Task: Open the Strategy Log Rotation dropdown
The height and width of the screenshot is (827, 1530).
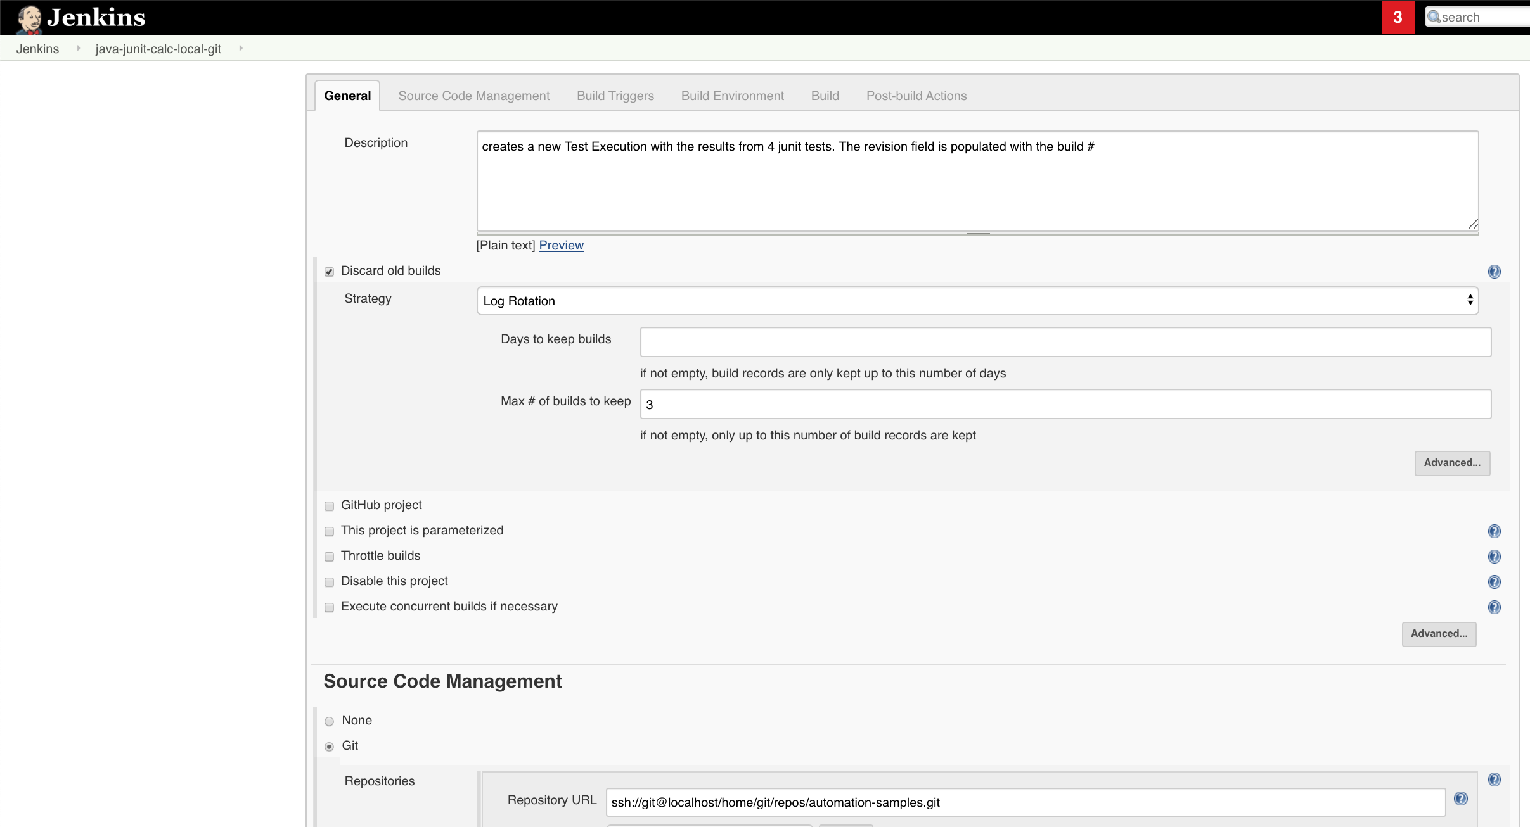Action: coord(977,301)
